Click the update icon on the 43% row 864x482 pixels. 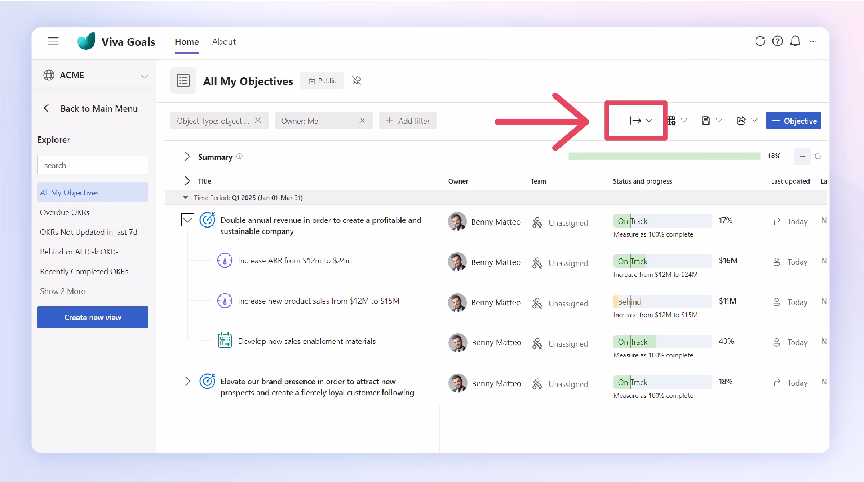777,342
